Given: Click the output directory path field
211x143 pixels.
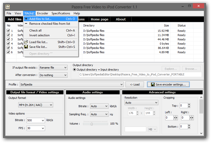Looking at the screenshot, I should [x=140, y=74].
